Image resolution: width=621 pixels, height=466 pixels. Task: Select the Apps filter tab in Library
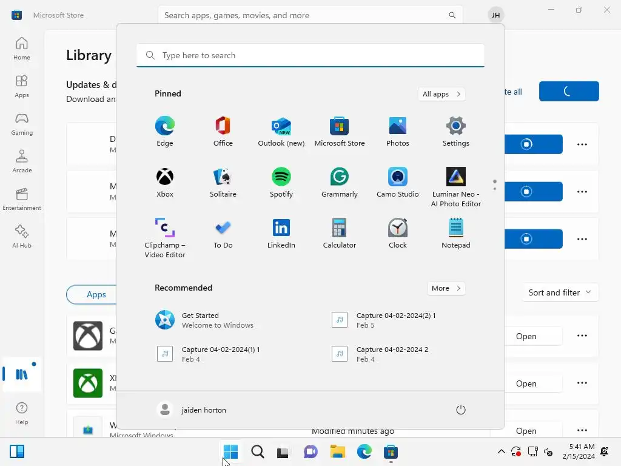[x=96, y=294]
